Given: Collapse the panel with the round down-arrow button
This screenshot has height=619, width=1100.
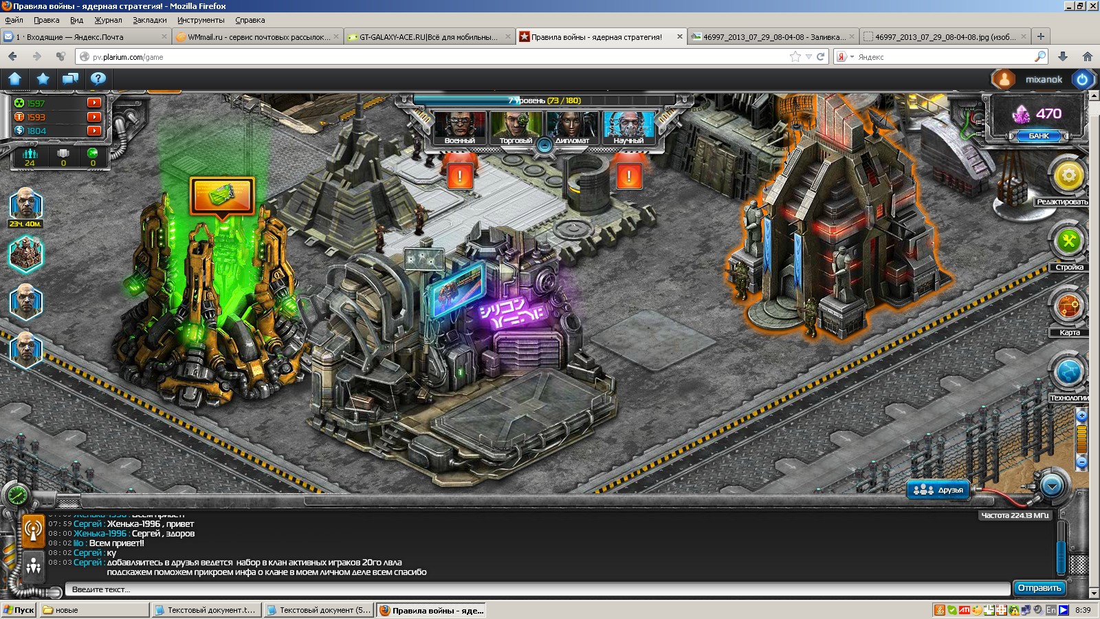Looking at the screenshot, I should pyautogui.click(x=1052, y=486).
